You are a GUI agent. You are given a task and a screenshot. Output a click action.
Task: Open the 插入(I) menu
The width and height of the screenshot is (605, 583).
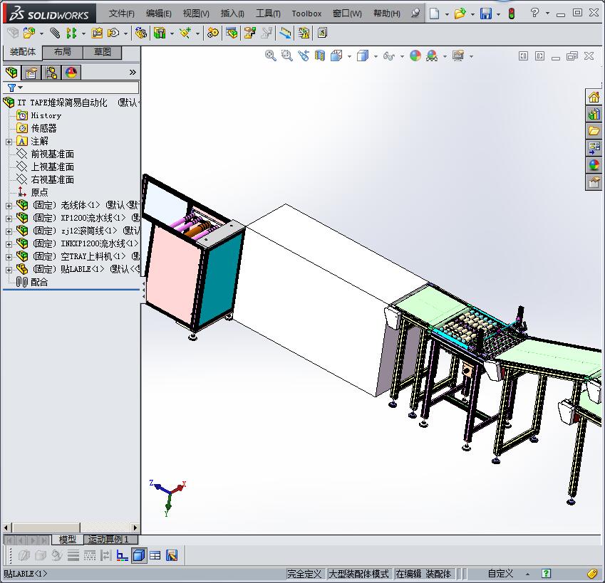(232, 14)
